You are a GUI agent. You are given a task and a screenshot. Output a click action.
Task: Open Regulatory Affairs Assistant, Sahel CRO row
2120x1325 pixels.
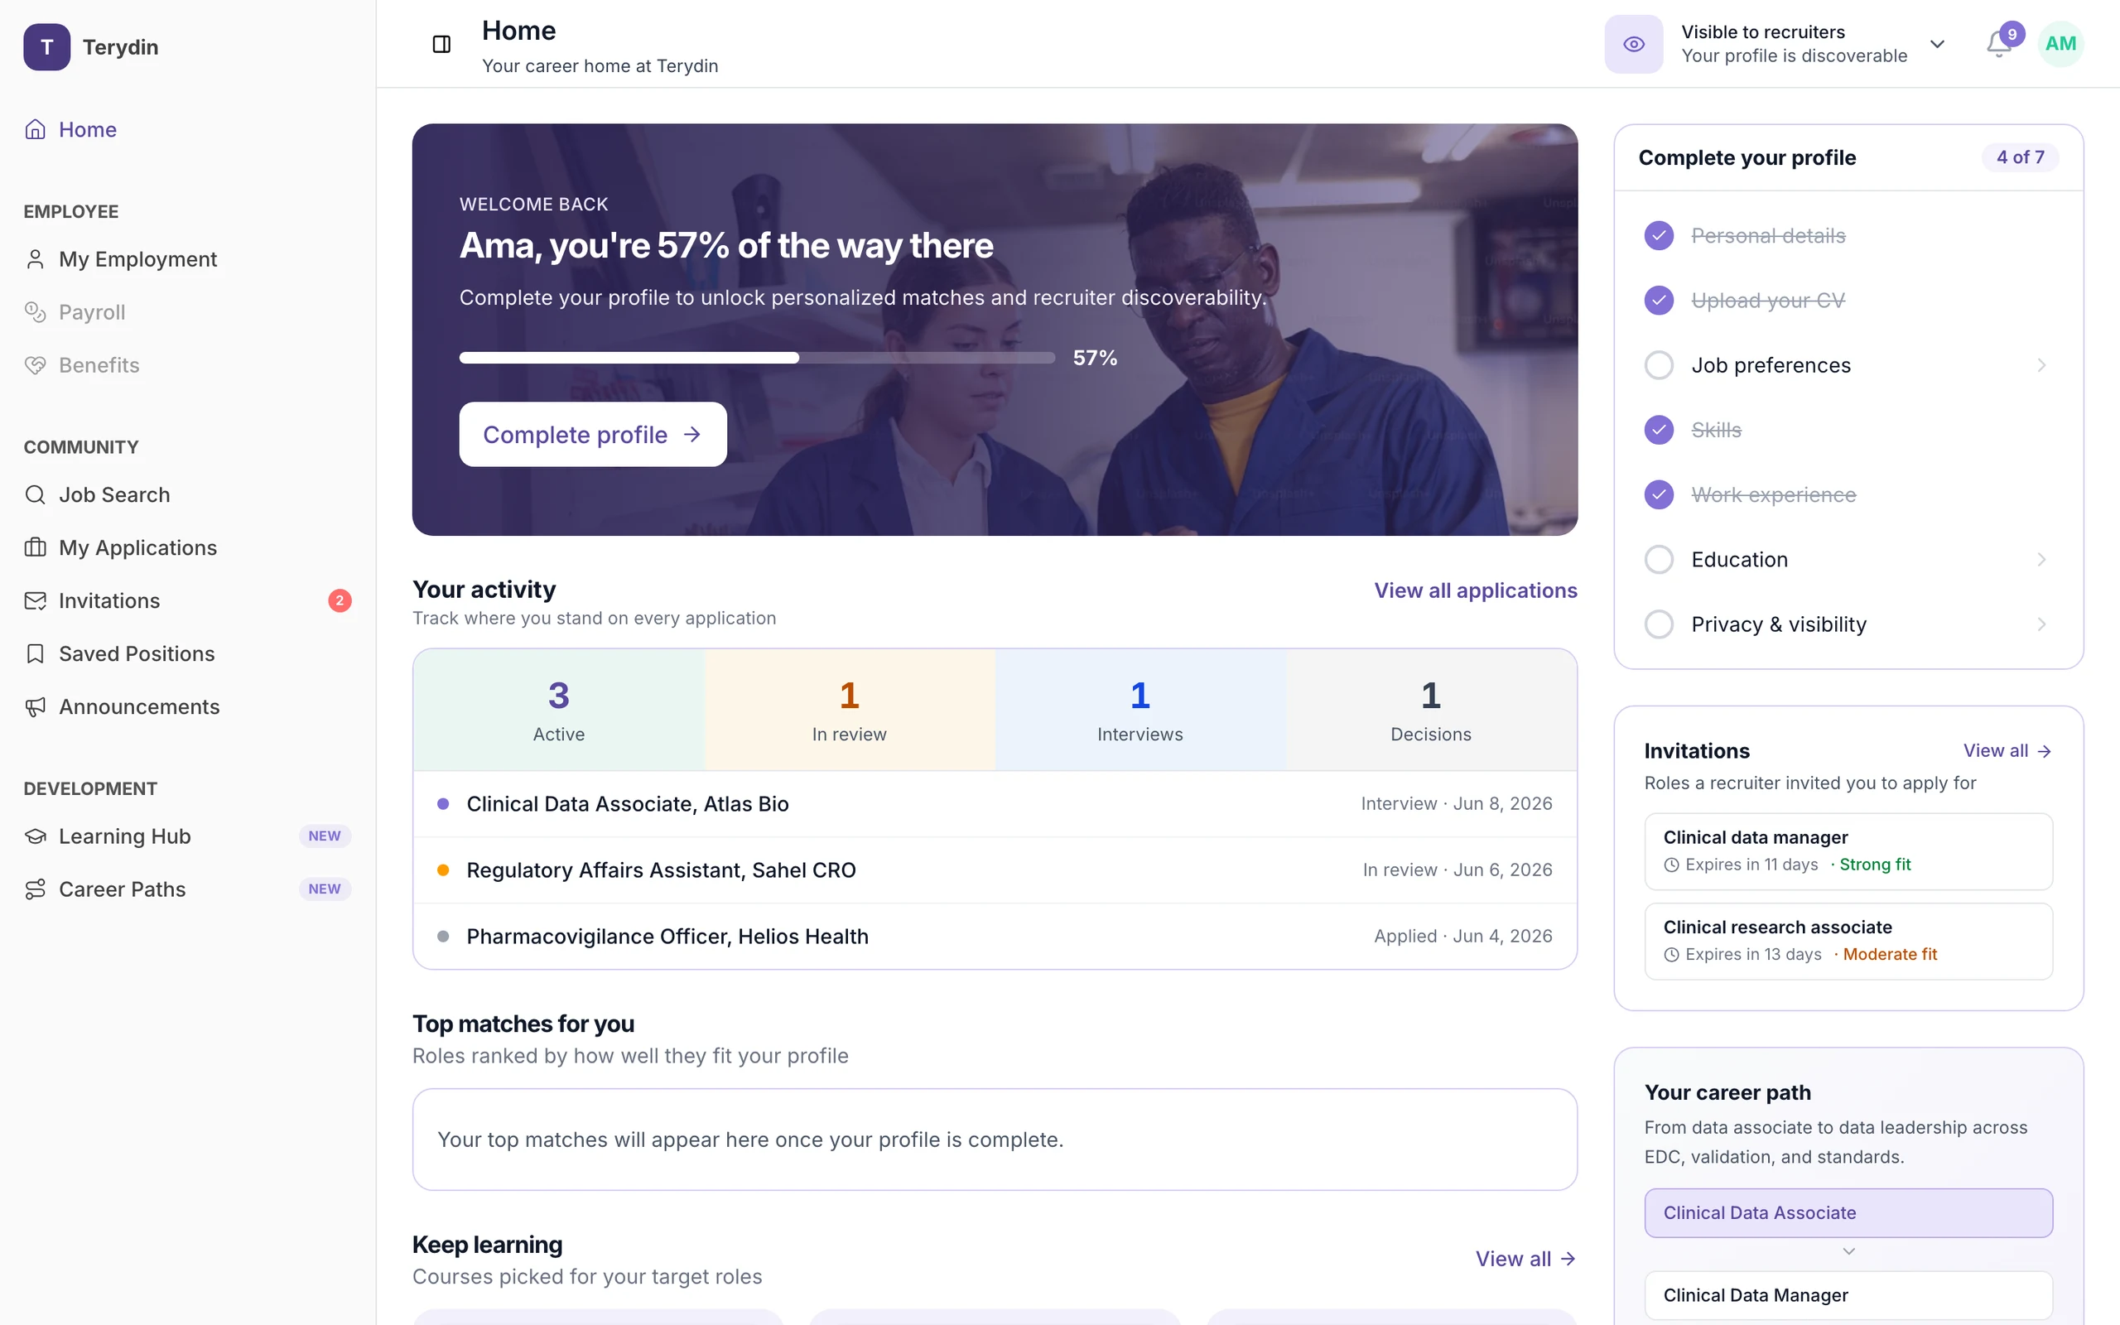(995, 870)
